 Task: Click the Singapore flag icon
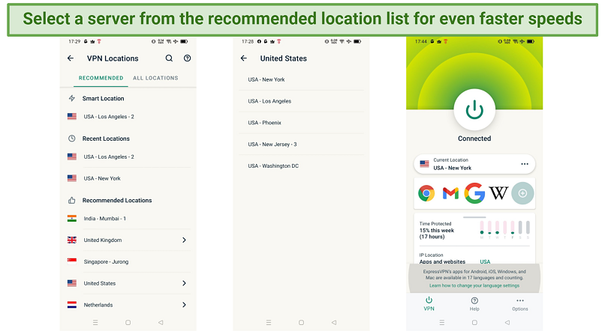pos(72,261)
